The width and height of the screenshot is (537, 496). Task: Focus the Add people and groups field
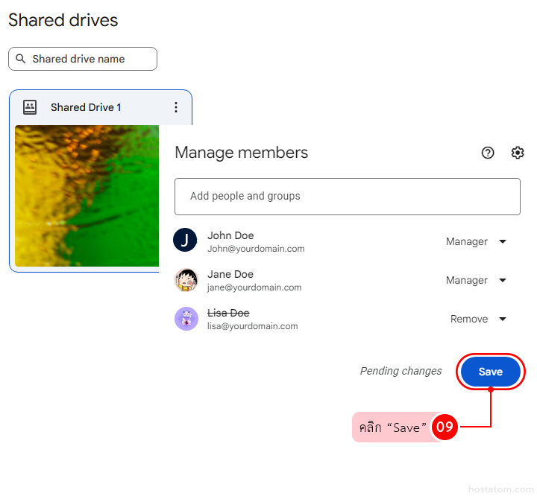(x=348, y=197)
